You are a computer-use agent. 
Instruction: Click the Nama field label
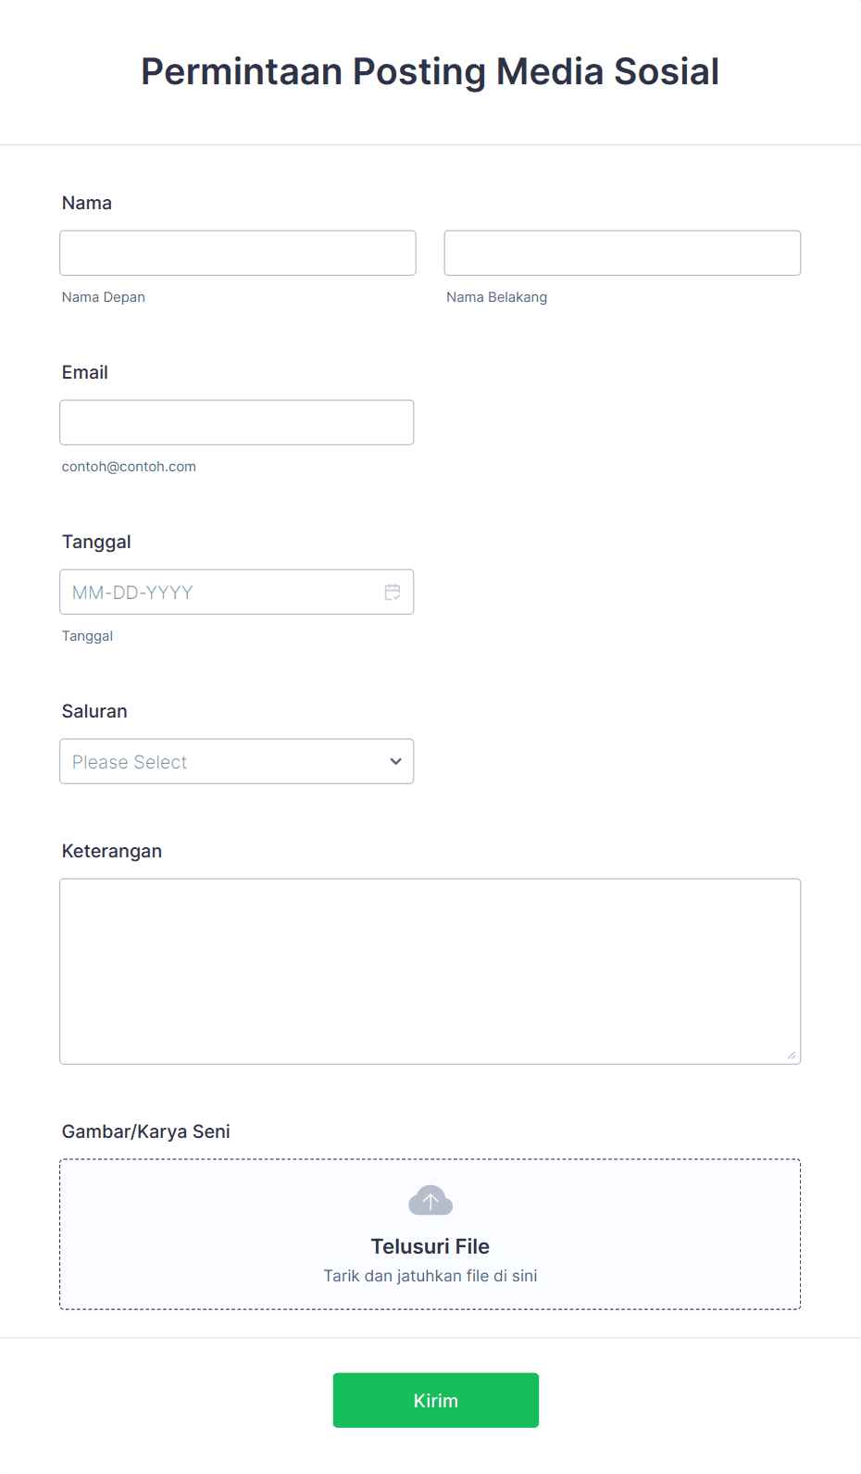[87, 203]
